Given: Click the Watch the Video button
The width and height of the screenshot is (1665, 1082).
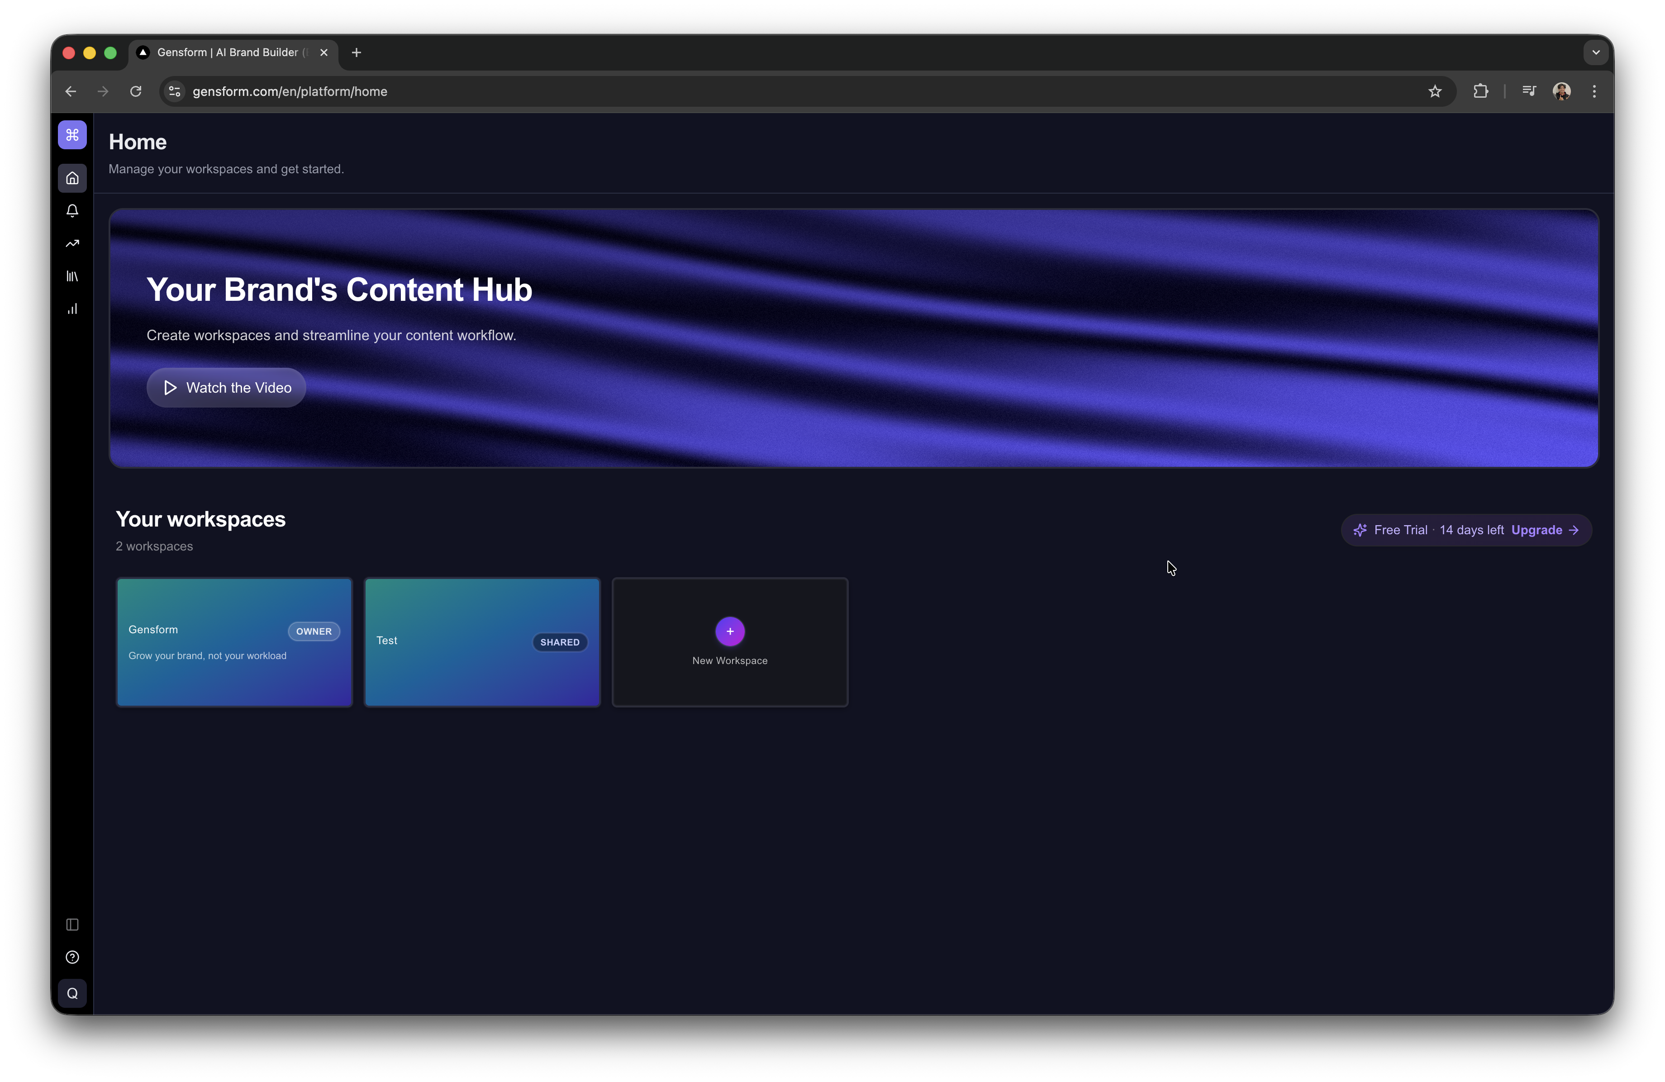Looking at the screenshot, I should tap(225, 388).
